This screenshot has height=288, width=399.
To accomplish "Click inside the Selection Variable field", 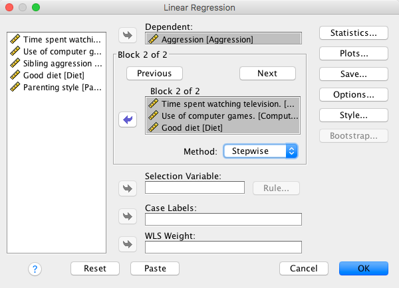I will tap(195, 188).
